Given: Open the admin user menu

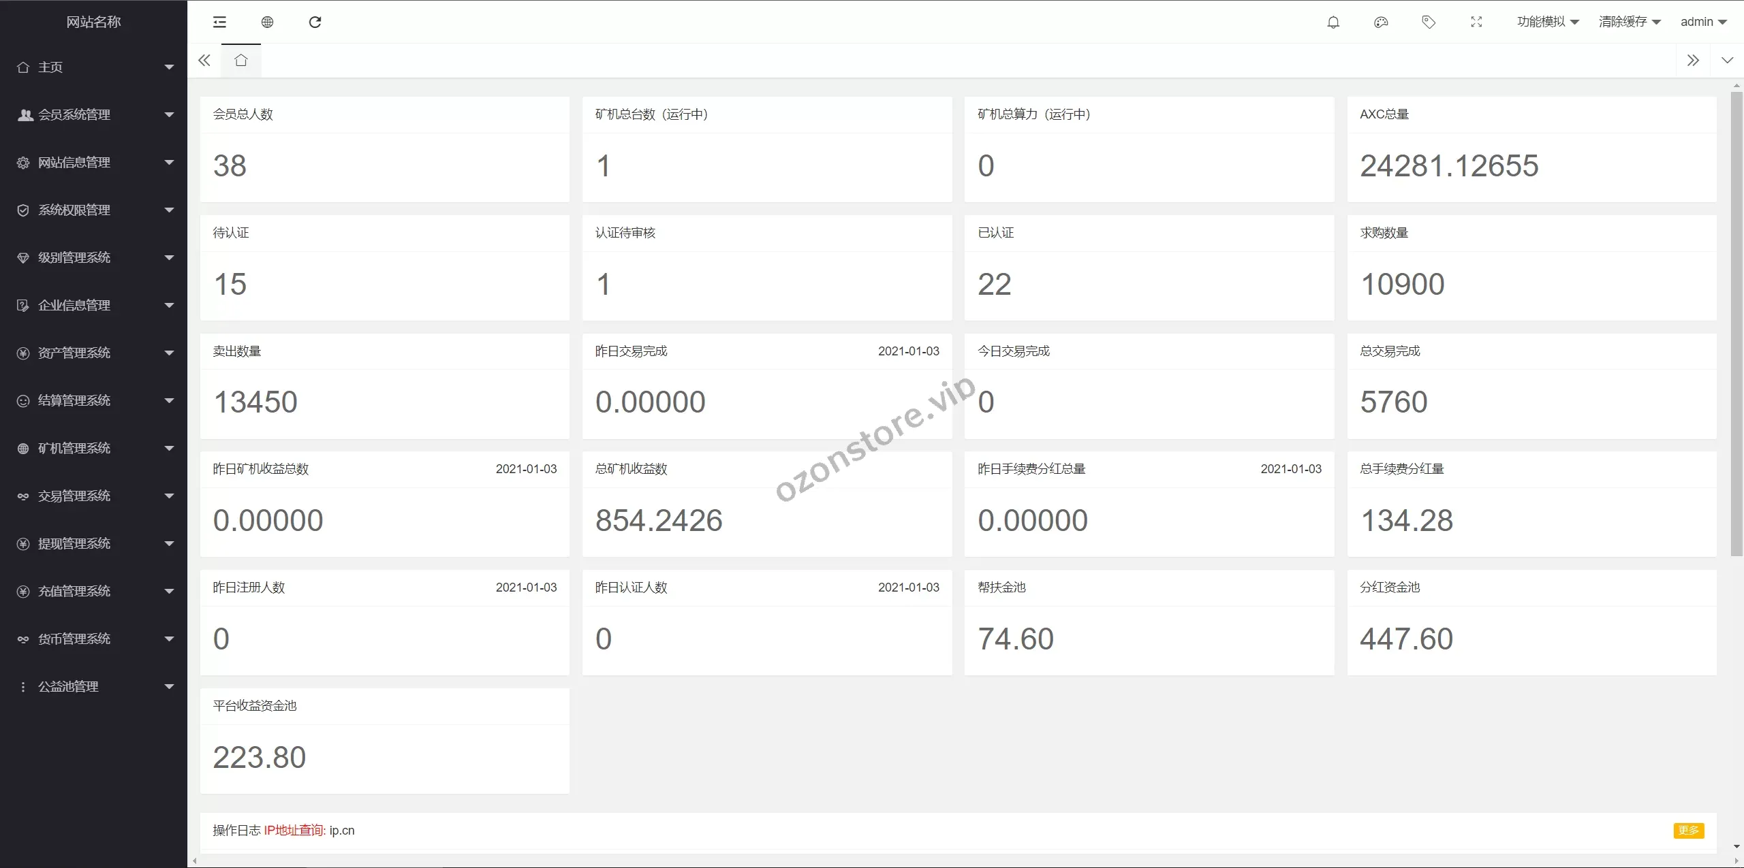Looking at the screenshot, I should pos(1703,22).
